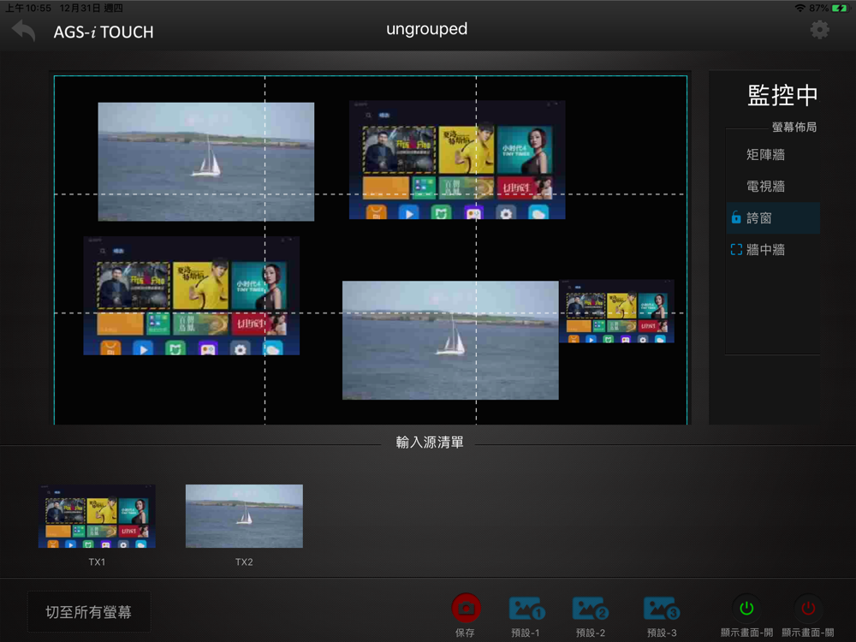Click the 保存 label
The height and width of the screenshot is (642, 856).
[465, 633]
